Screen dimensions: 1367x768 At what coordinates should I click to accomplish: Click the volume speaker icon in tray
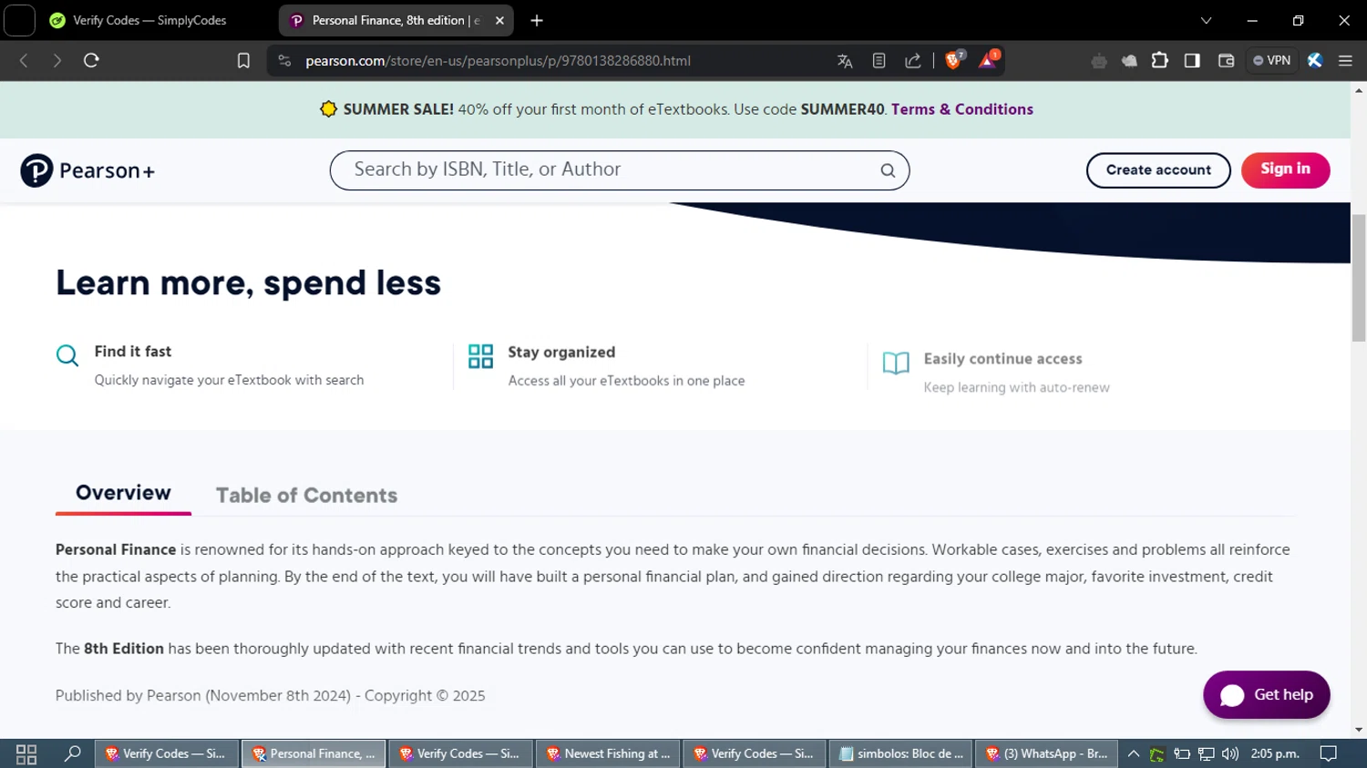click(x=1230, y=753)
